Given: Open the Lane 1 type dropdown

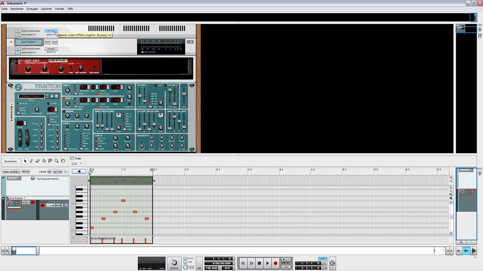Looking at the screenshot, I should 51,206.
